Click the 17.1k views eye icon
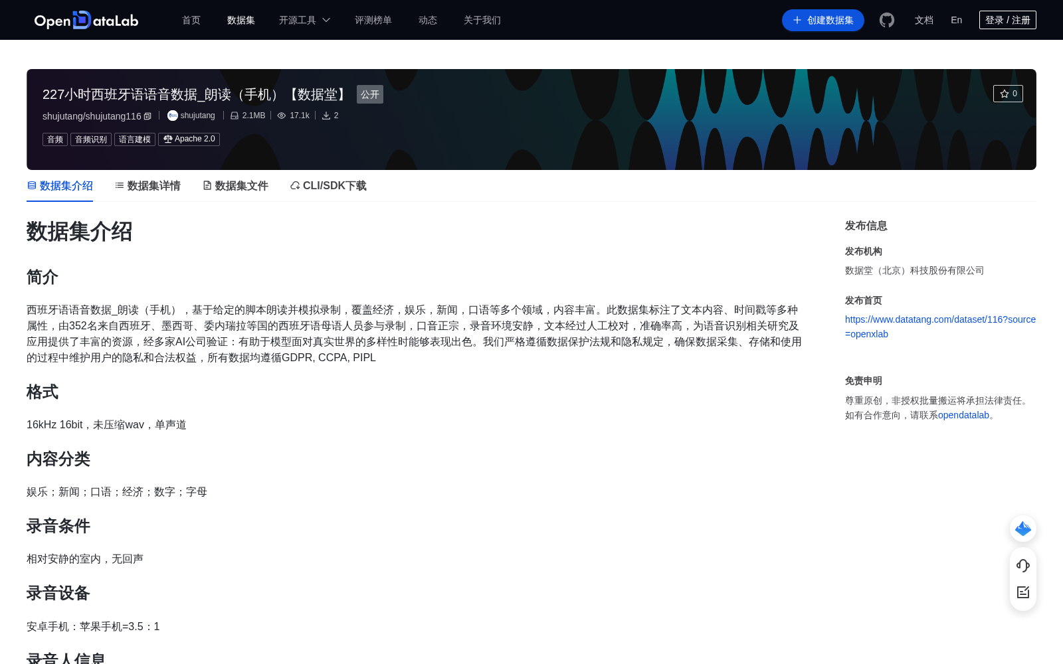 click(x=282, y=116)
